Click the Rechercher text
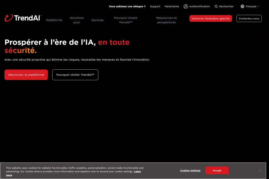The height and width of the screenshot is (179, 269). (x=226, y=6)
